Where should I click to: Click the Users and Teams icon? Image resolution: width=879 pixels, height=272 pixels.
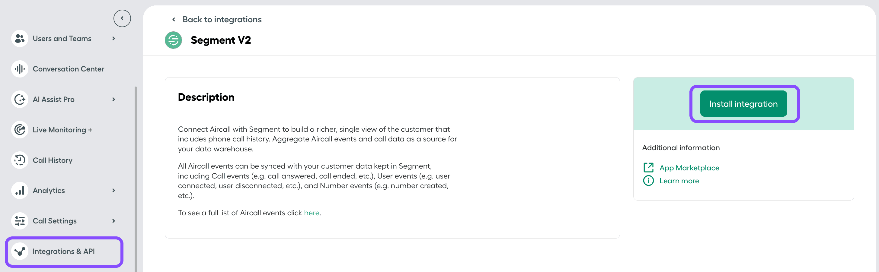tap(19, 38)
